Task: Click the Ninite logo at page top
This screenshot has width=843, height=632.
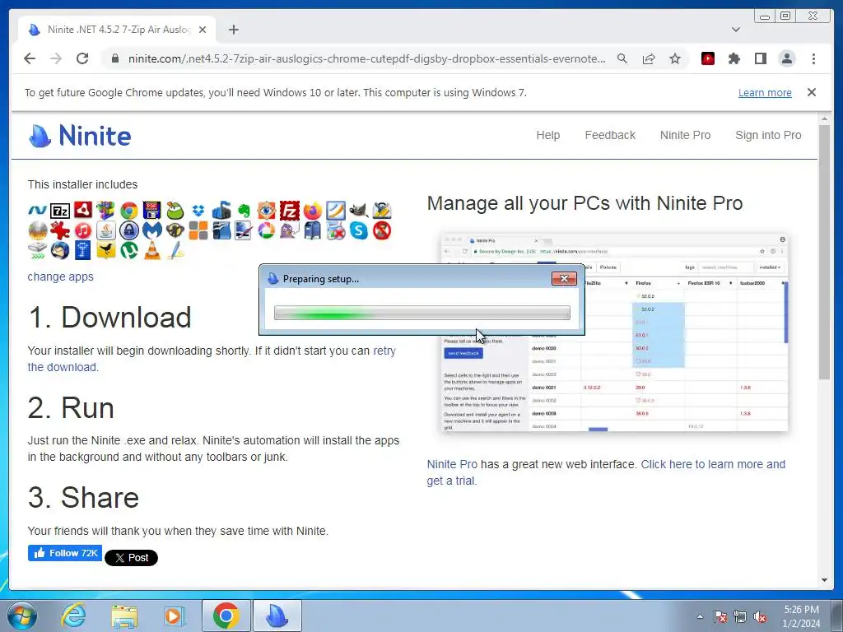Action: click(80, 136)
